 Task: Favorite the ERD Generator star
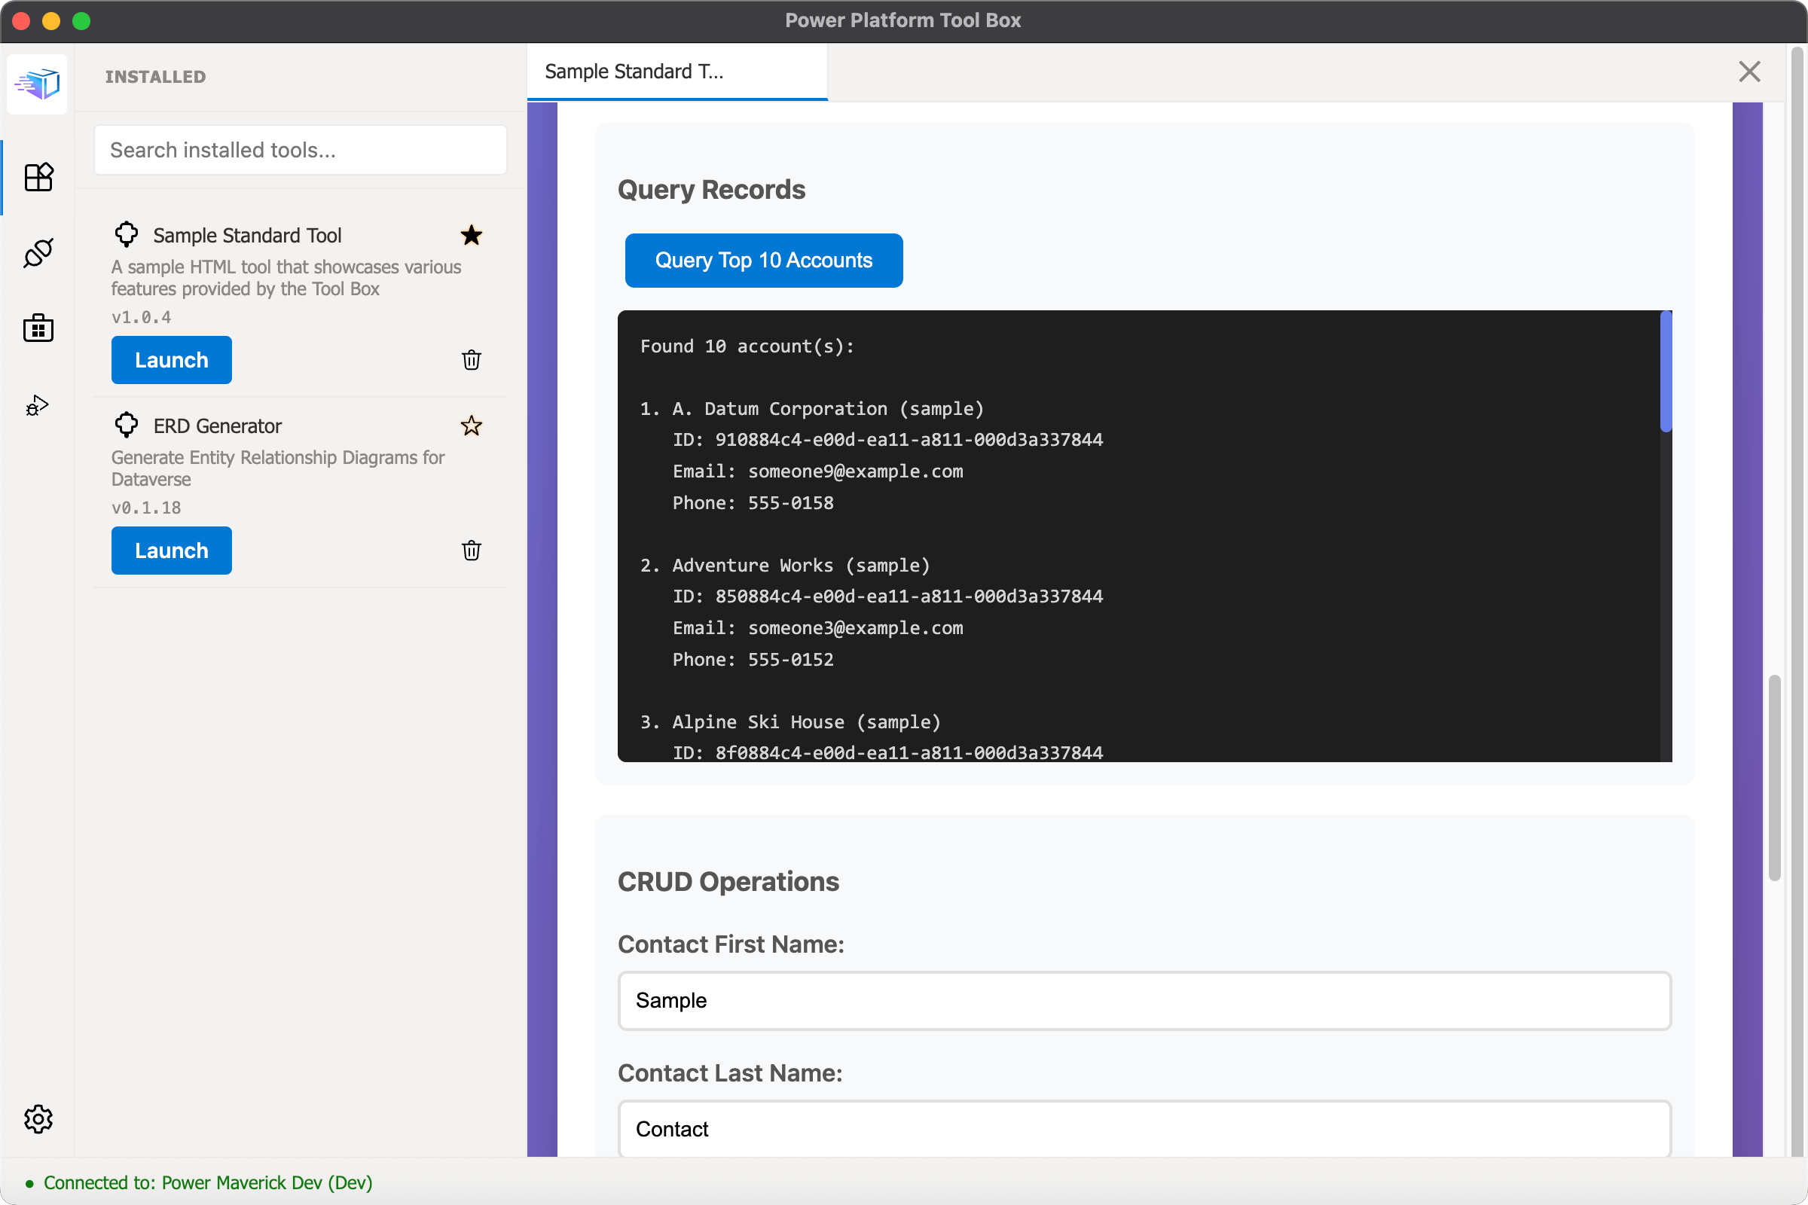point(472,426)
